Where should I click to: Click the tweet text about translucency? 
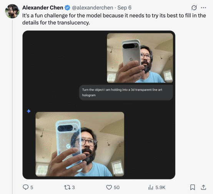pyautogui.click(x=114, y=19)
